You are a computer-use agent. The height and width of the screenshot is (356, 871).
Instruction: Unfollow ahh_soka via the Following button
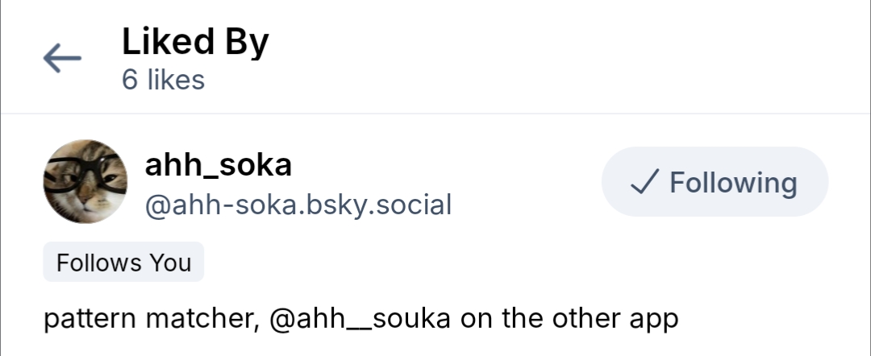pyautogui.click(x=715, y=182)
